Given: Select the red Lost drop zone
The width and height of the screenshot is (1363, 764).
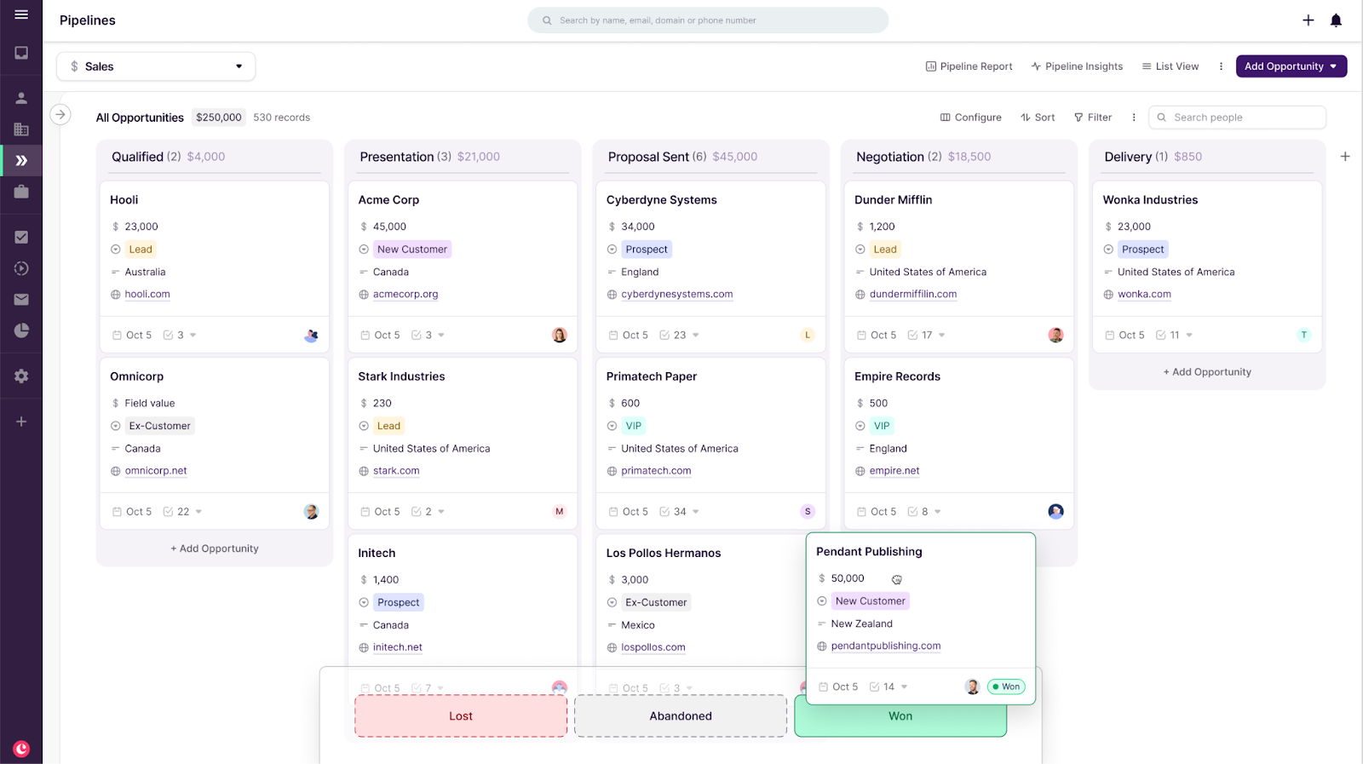Looking at the screenshot, I should (461, 716).
